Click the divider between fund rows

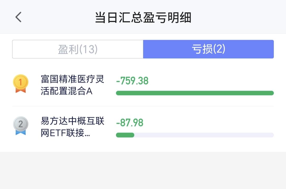(143, 106)
